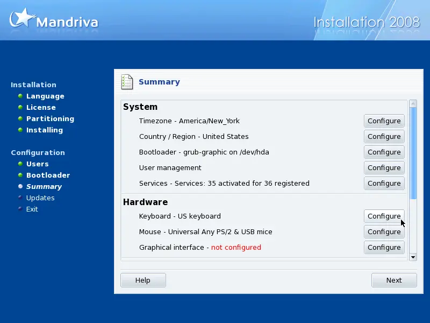Select the Summary step in sidebar

click(x=44, y=186)
